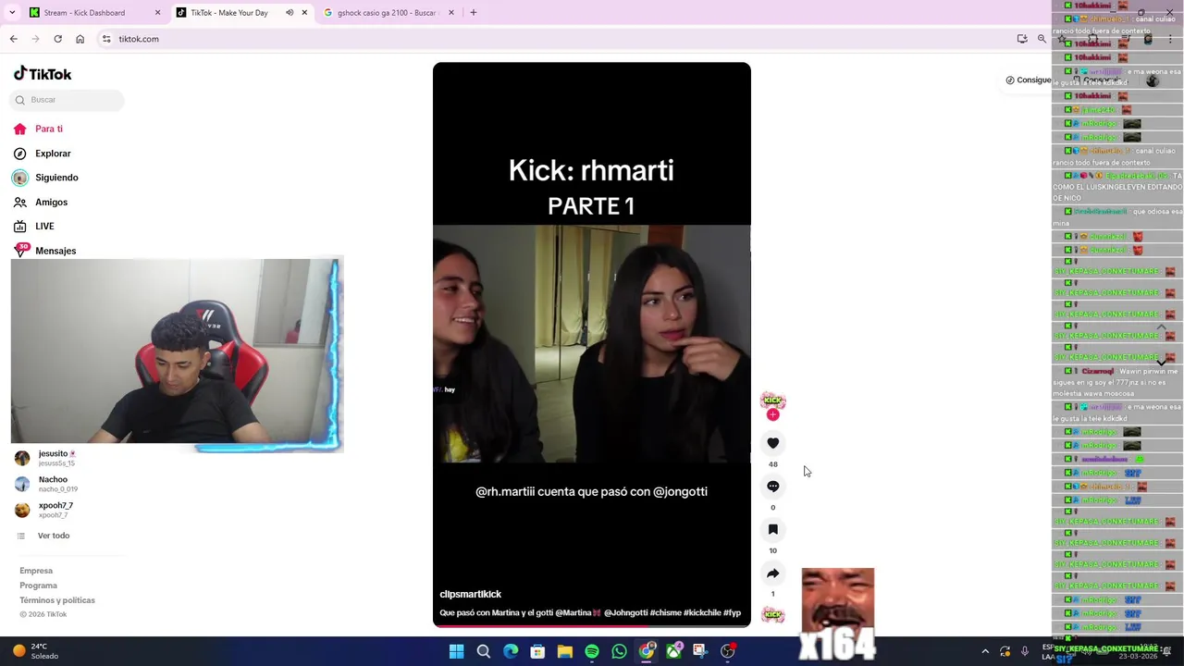The image size is (1184, 666).
Task: Expand the Programa footer section
Action: [x=38, y=586]
